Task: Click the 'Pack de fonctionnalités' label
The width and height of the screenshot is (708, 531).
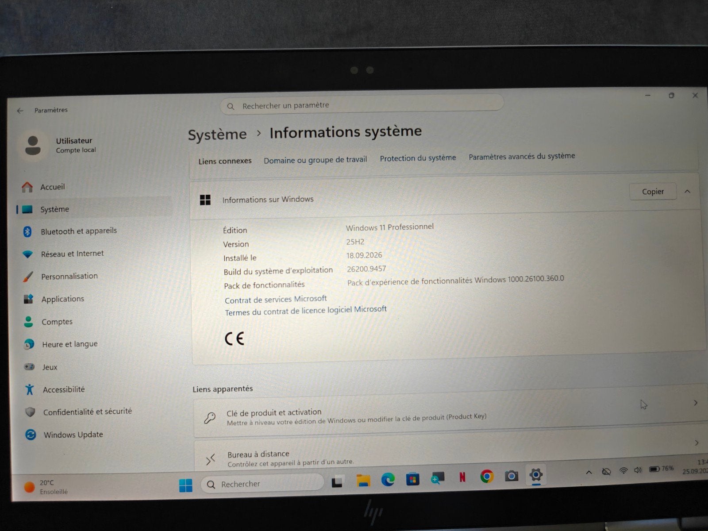Action: click(264, 285)
